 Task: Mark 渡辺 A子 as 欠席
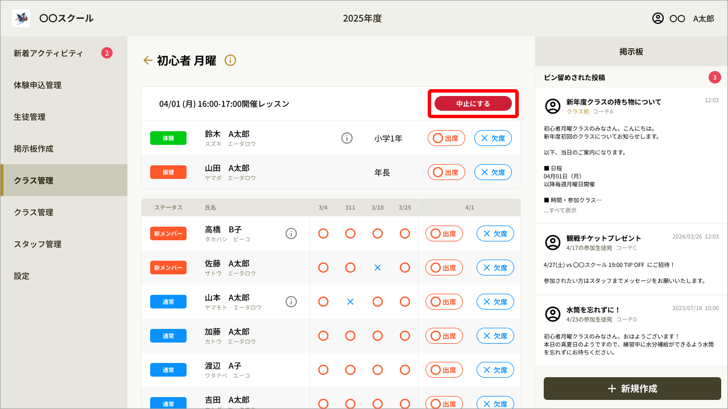tap(495, 370)
